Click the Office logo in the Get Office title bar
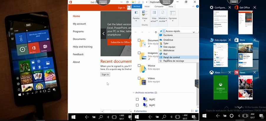Screen dimensions: 266x121 tap(70, 2)
